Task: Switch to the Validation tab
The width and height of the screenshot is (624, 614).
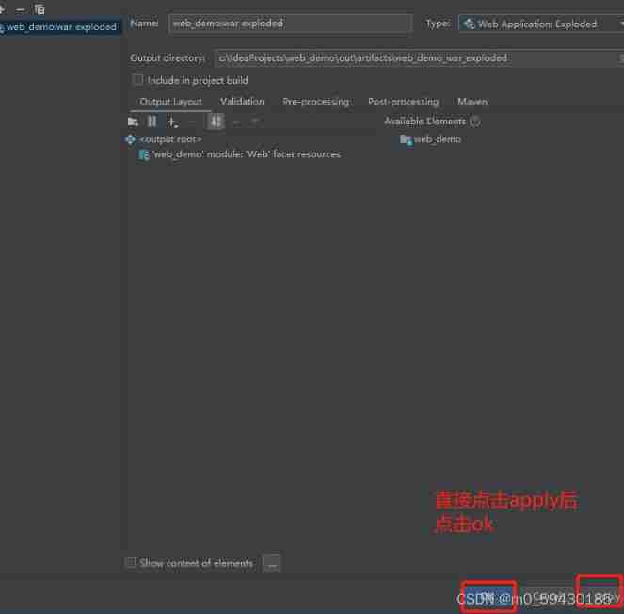Action: point(242,102)
